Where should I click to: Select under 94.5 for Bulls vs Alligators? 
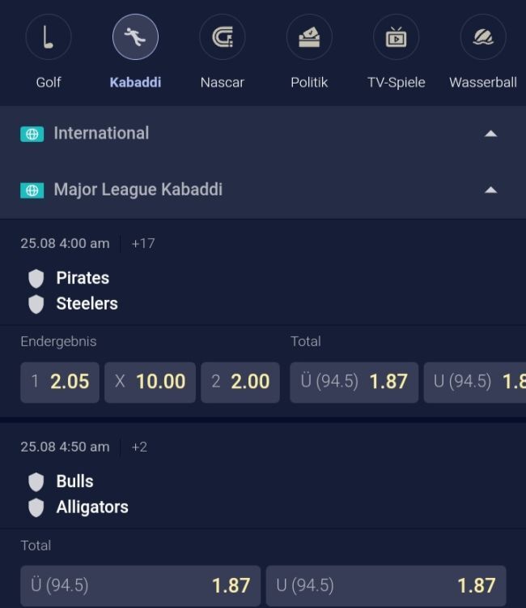386,585
